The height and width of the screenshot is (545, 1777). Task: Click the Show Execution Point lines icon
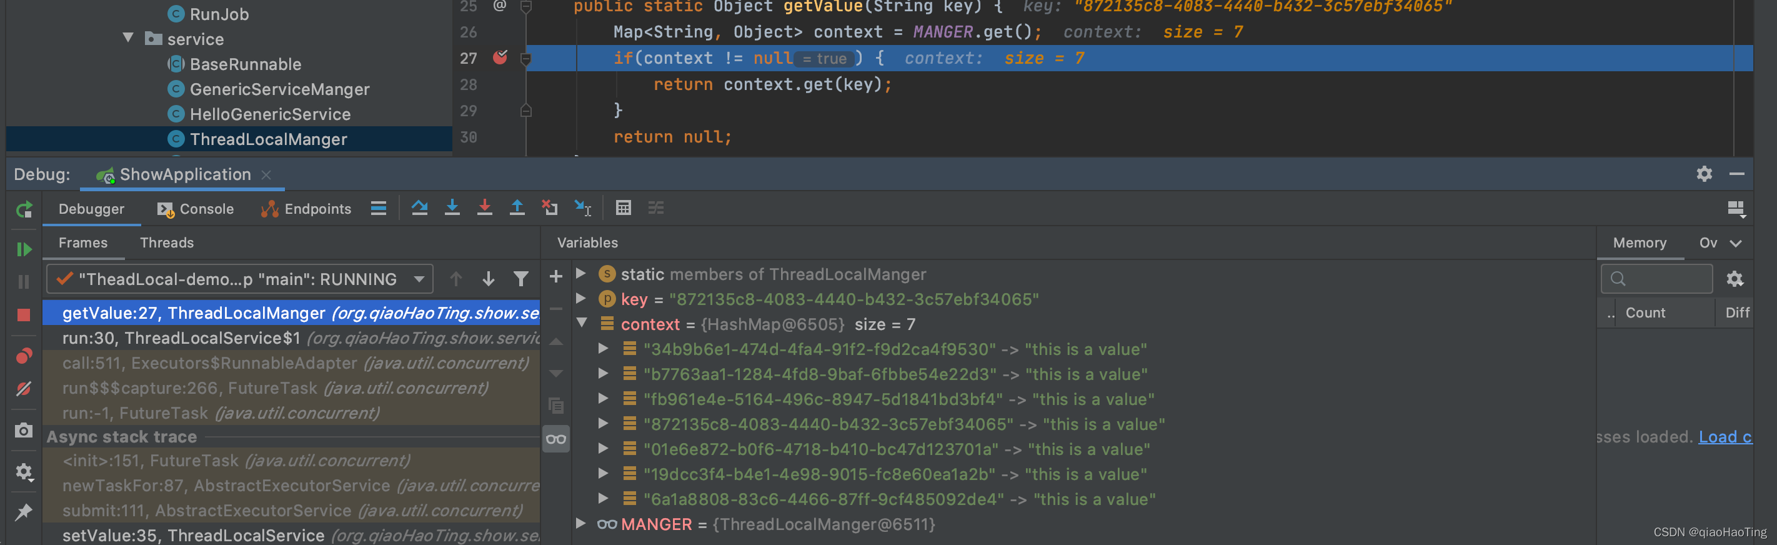coord(379,207)
